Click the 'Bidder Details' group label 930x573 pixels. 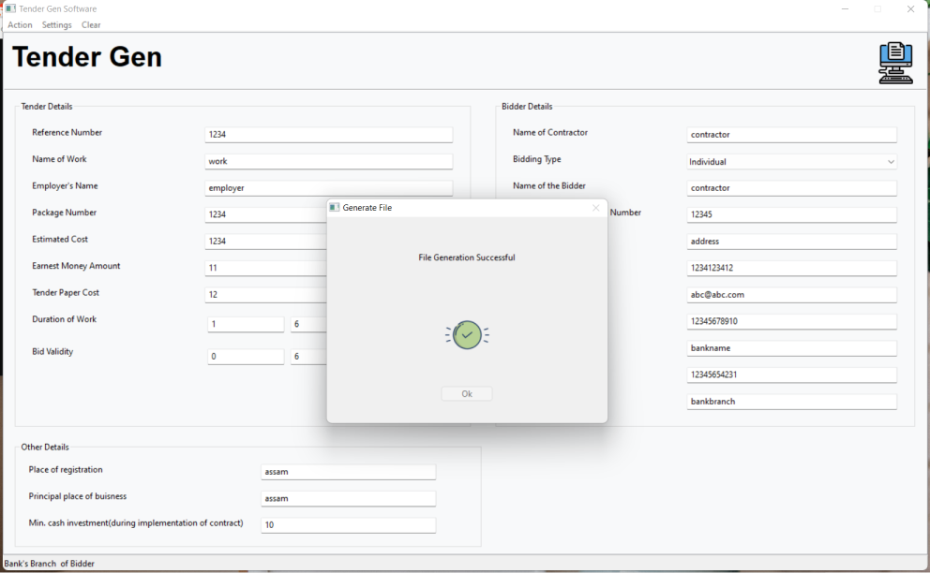[x=527, y=106]
